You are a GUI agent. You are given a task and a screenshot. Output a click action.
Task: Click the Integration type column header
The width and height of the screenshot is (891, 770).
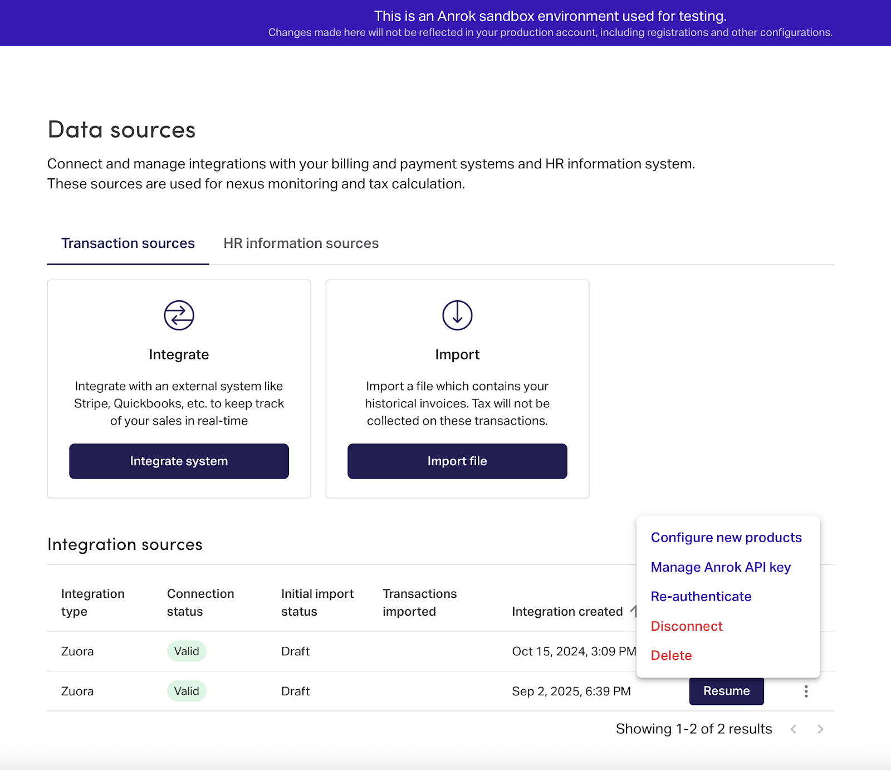[x=92, y=602]
